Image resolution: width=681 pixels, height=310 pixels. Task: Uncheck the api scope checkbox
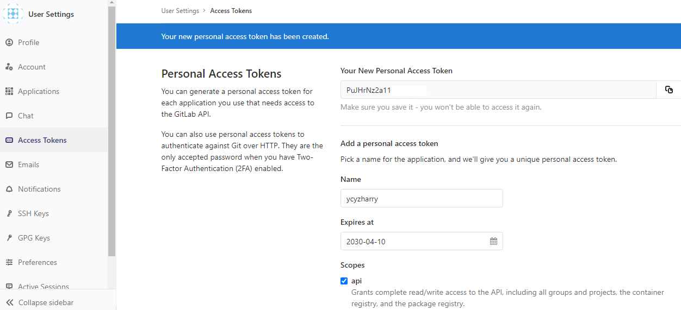(x=344, y=281)
